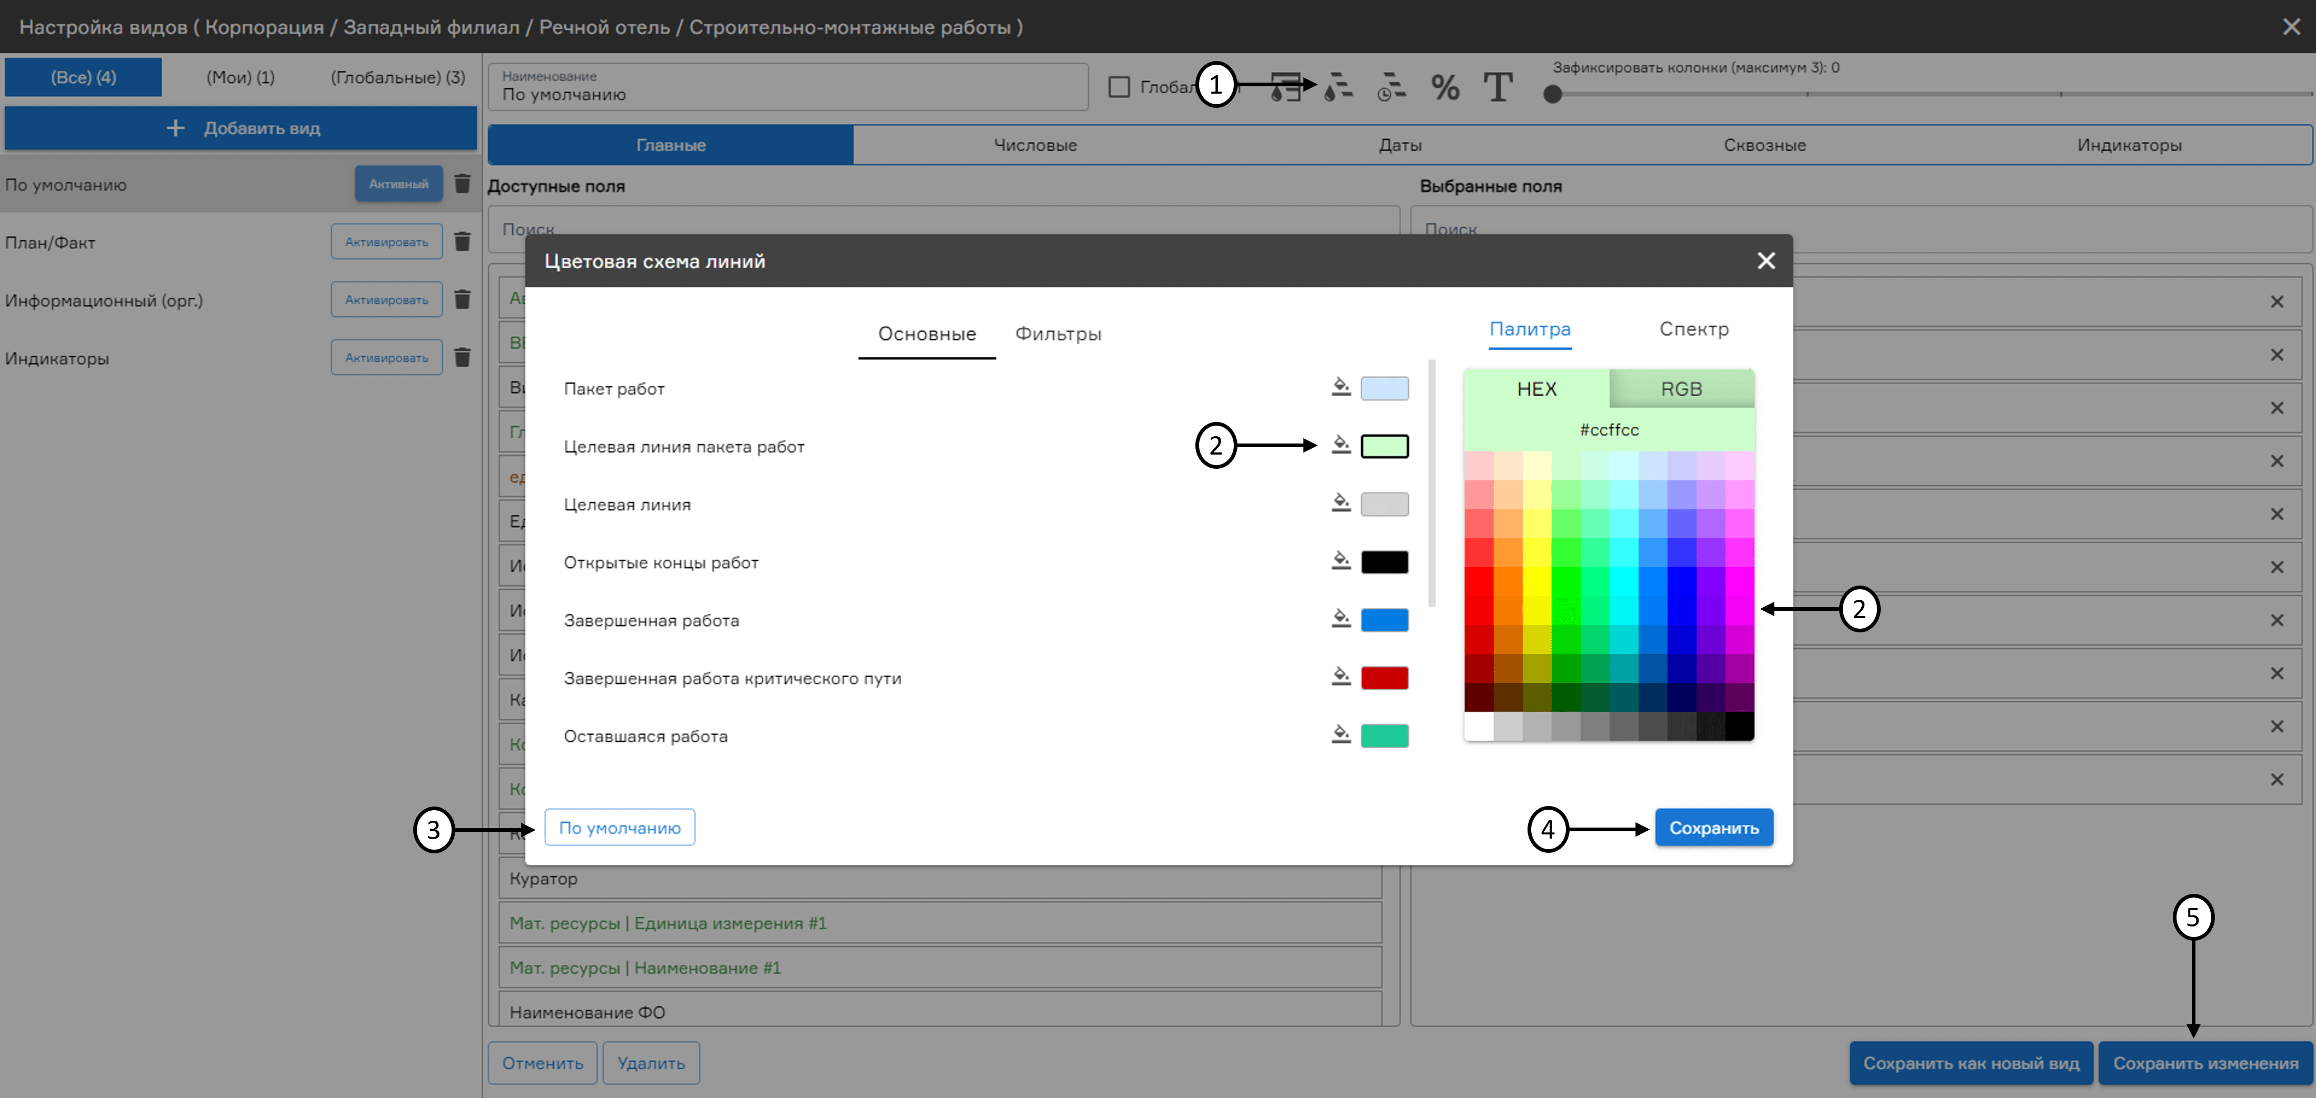This screenshot has width=2316, height=1098.
Task: Select the black Открытые концы работ swatch
Action: [x=1384, y=561]
